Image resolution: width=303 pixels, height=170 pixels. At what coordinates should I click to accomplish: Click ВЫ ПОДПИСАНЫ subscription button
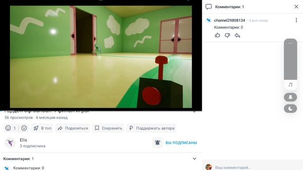pyautogui.click(x=181, y=143)
